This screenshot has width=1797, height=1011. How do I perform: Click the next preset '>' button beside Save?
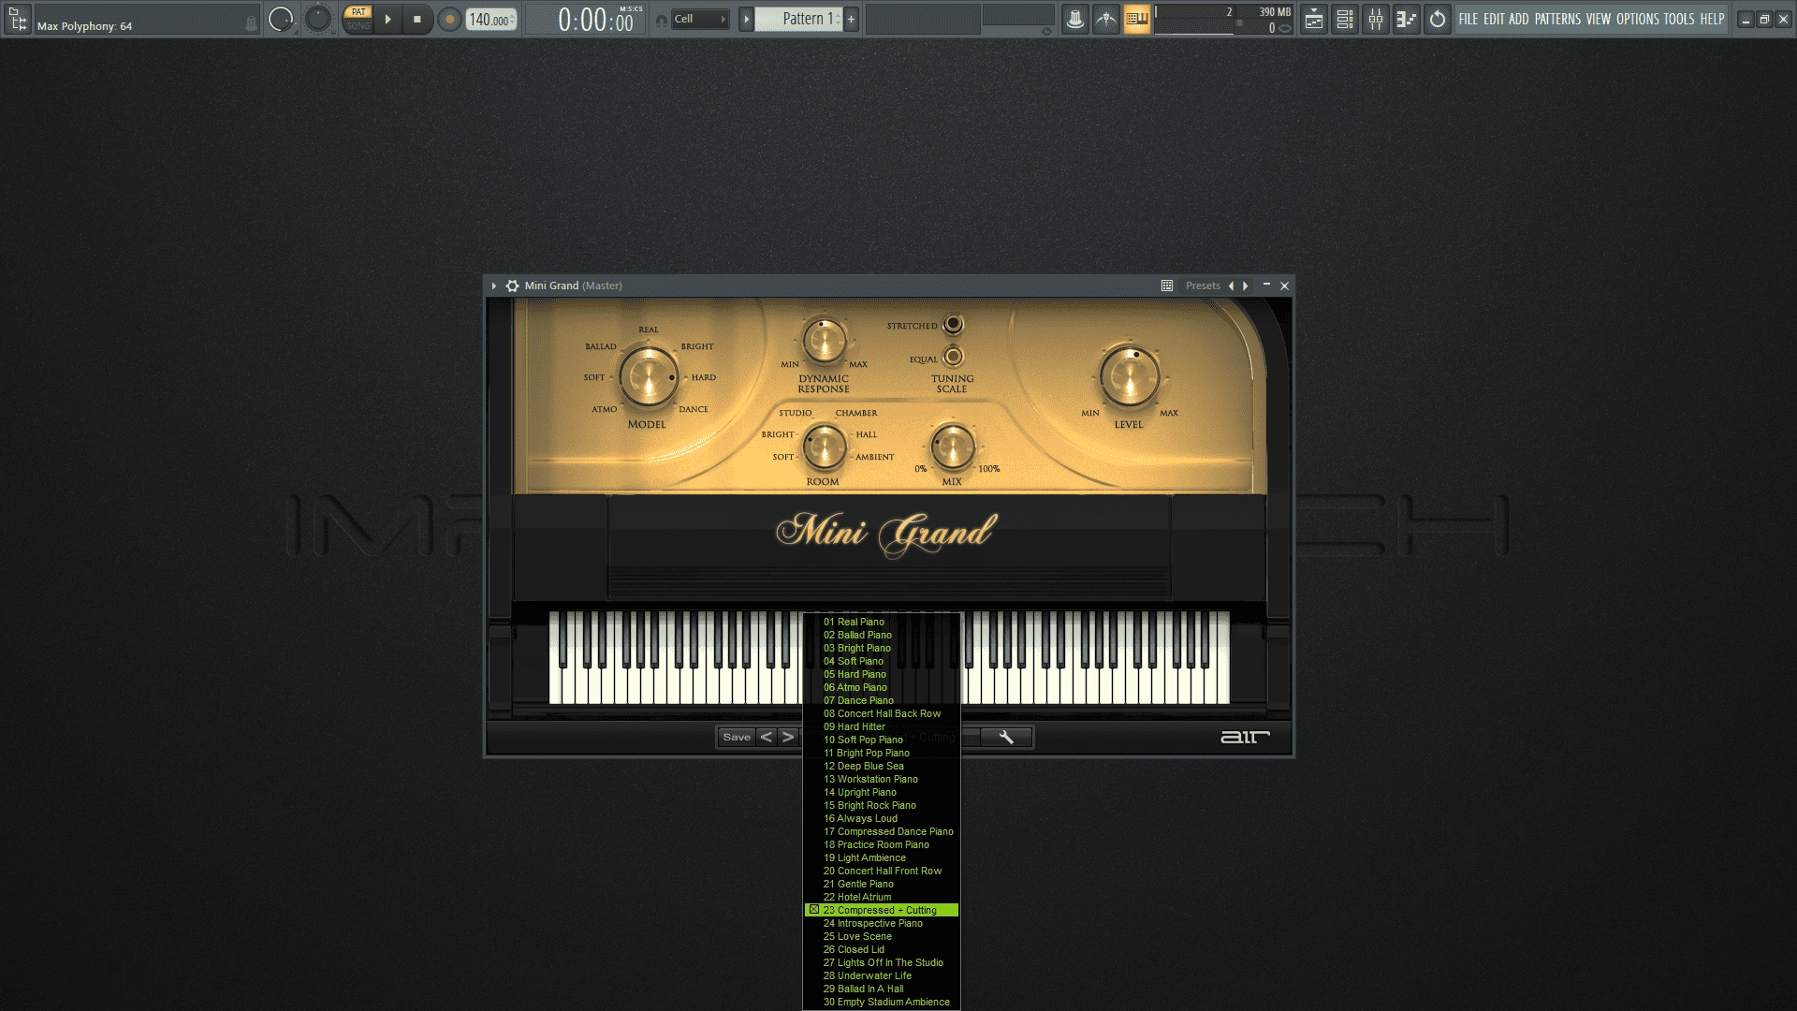coord(788,738)
